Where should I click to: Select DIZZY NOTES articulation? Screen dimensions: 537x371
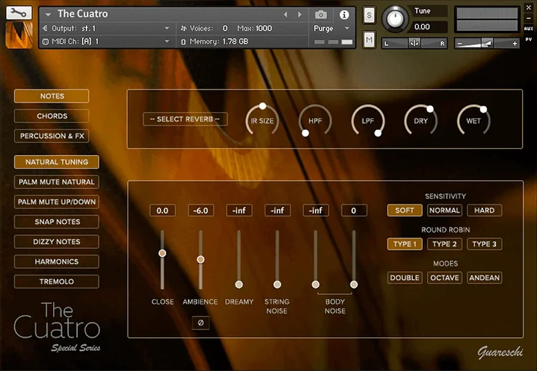(x=56, y=242)
